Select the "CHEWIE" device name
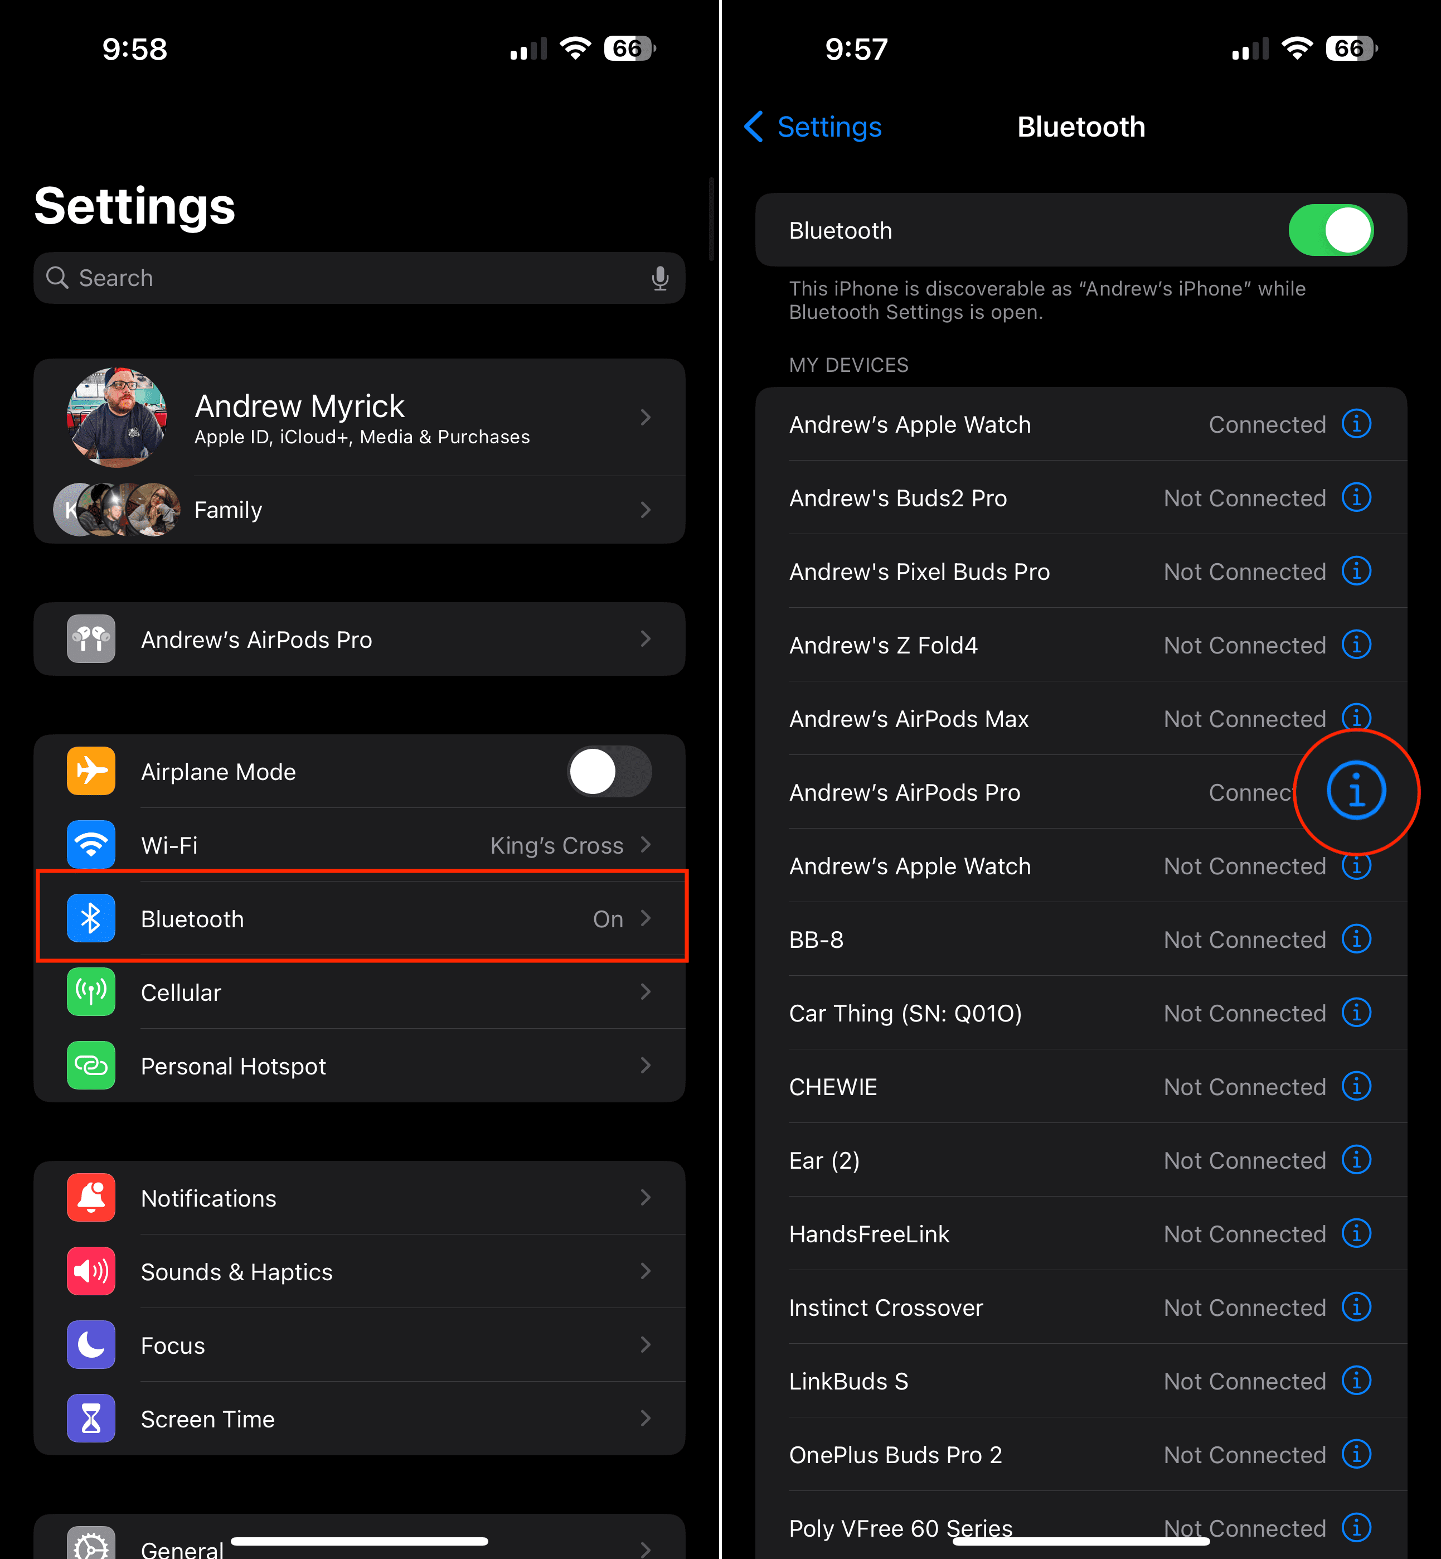The height and width of the screenshot is (1559, 1441). coord(833,1086)
